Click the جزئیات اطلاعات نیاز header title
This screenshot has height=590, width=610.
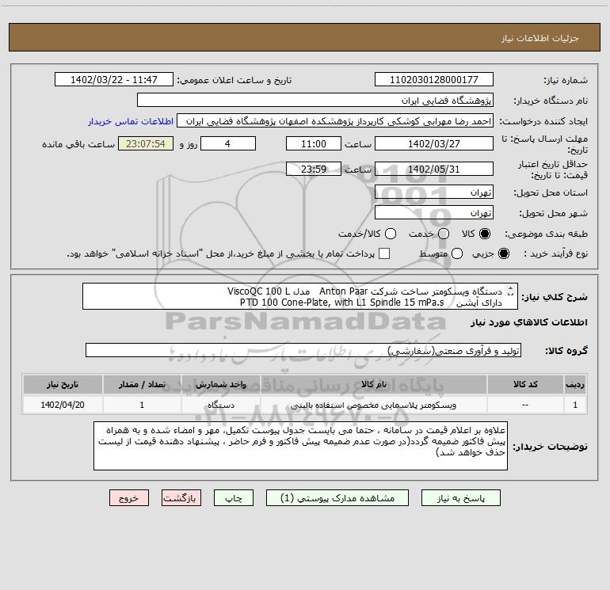tap(539, 38)
